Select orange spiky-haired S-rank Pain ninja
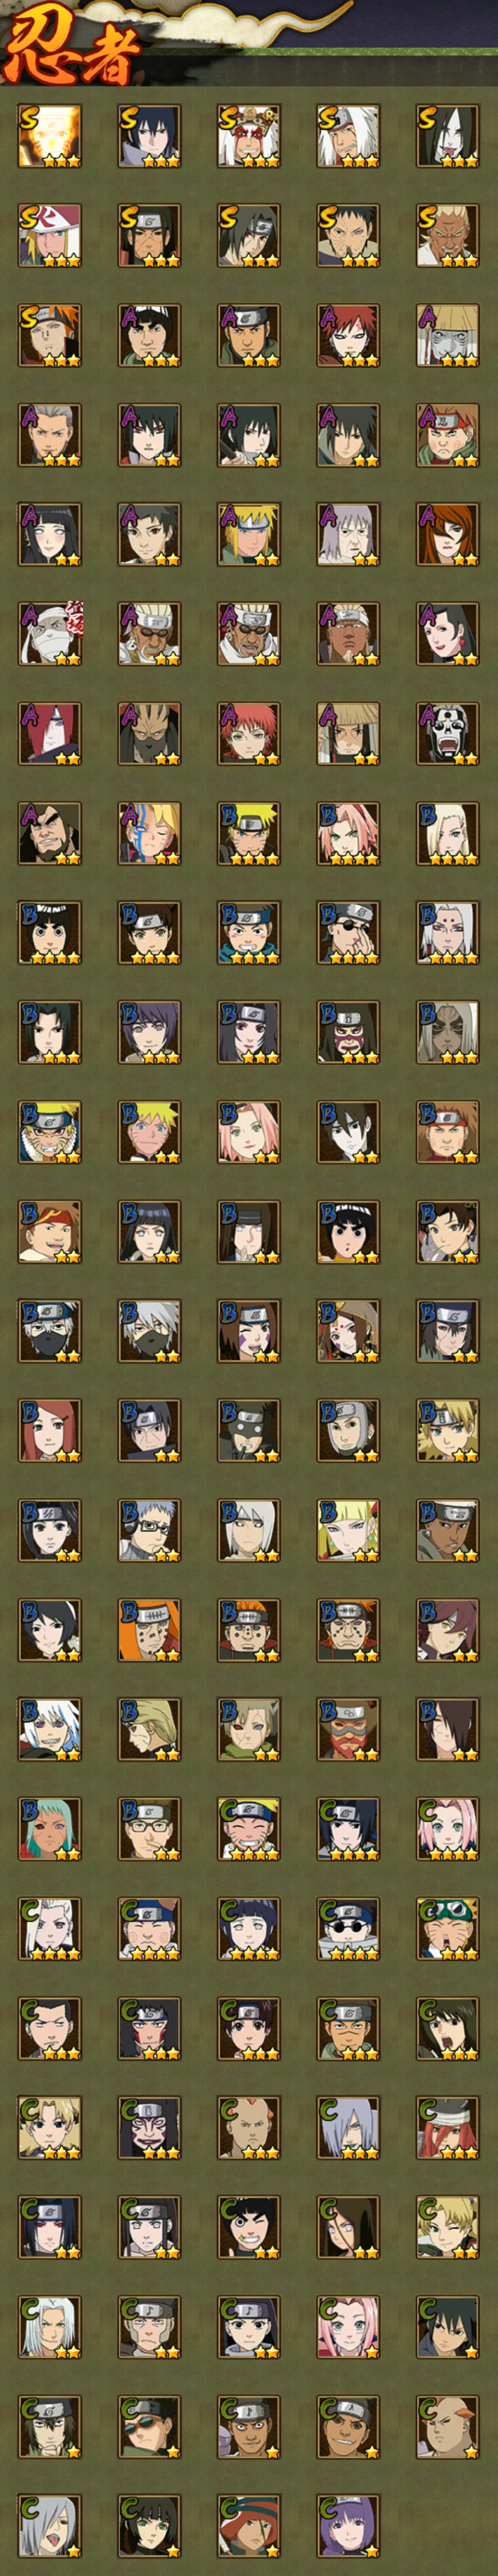Screen dimensions: 498x2576 49,335
